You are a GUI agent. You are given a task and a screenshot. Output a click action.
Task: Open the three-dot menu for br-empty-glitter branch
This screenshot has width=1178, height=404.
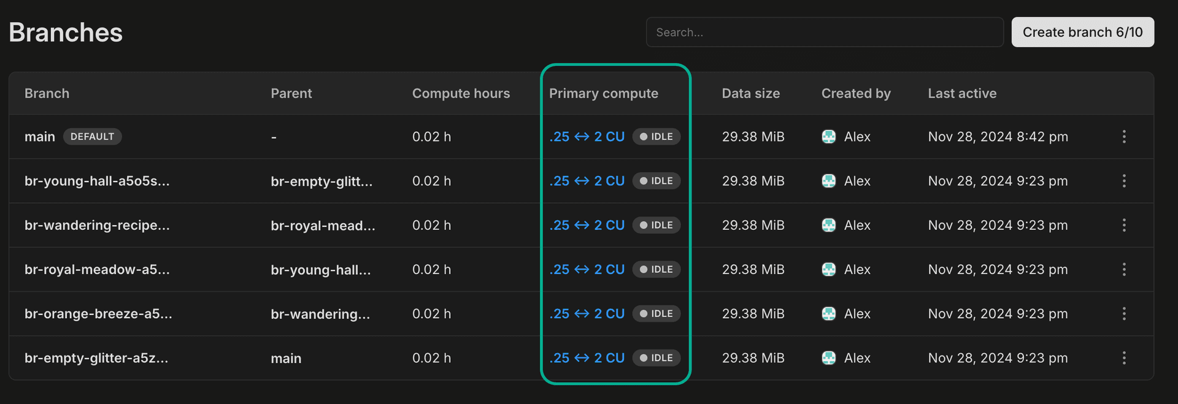(1123, 358)
